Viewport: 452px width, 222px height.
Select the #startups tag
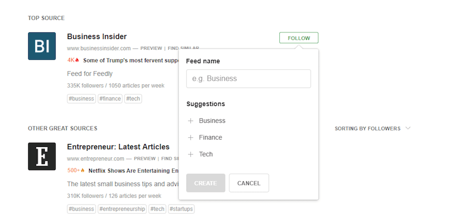tap(182, 209)
